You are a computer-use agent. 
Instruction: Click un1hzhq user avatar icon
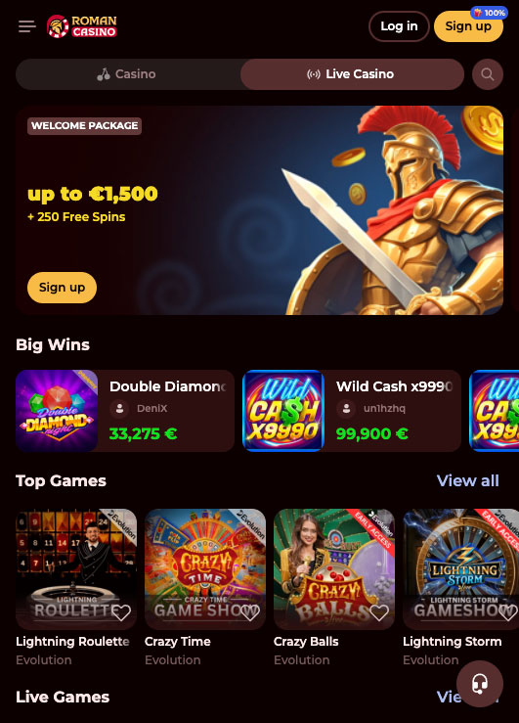point(346,409)
